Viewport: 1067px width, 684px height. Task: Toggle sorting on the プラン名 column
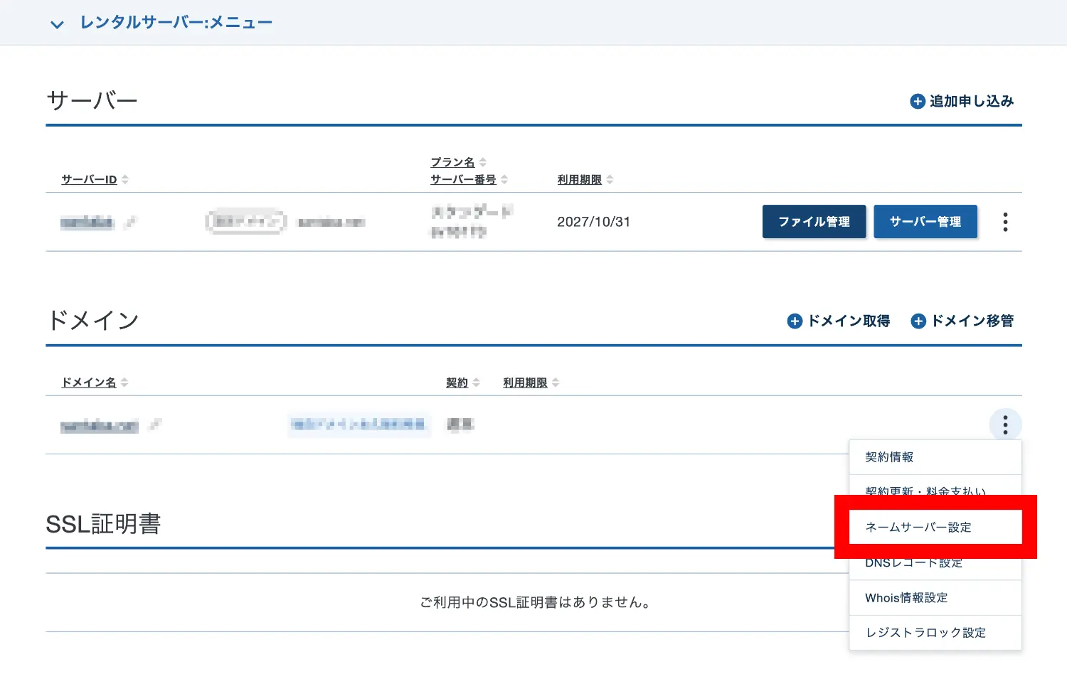tap(482, 161)
